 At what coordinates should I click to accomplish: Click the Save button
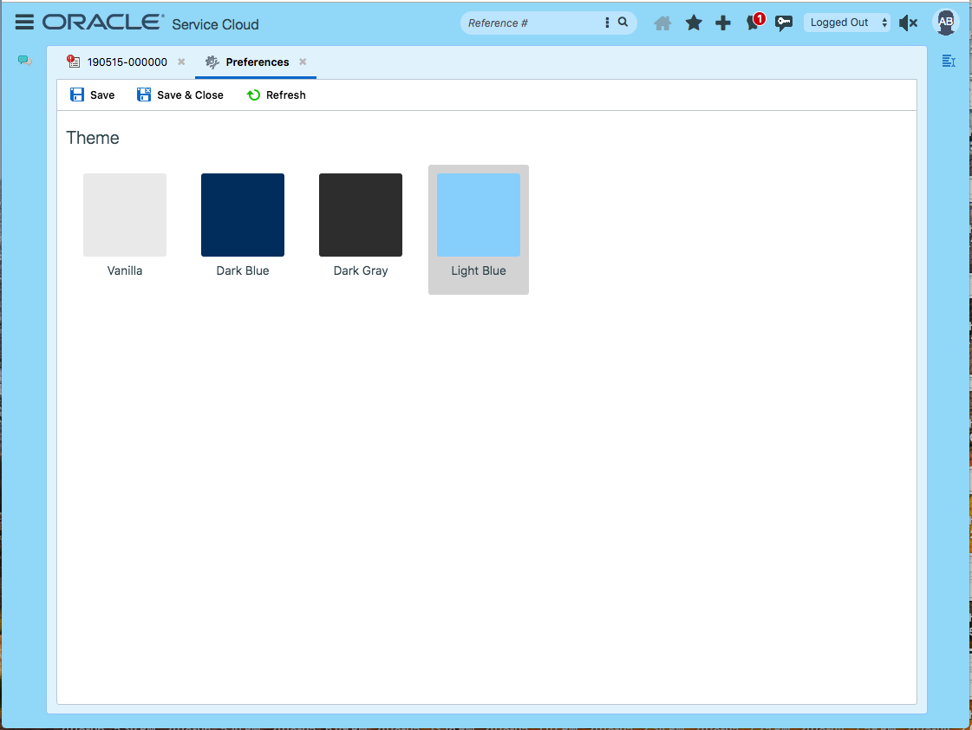pos(93,95)
